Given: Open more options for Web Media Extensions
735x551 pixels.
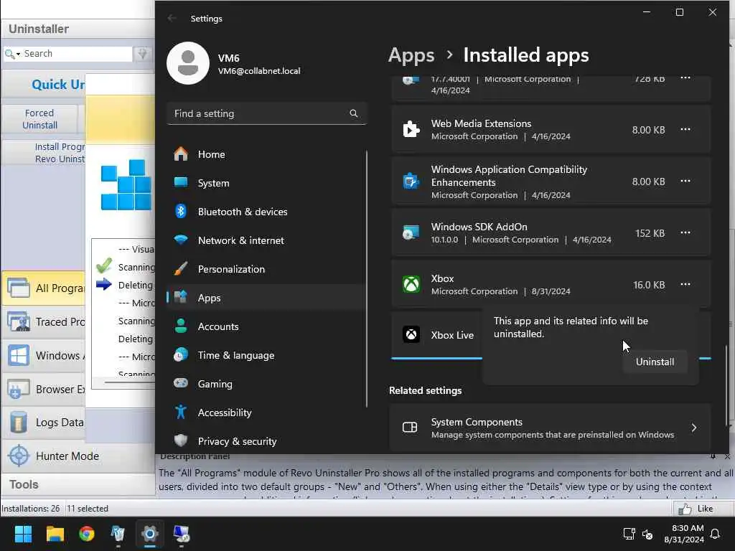Looking at the screenshot, I should pyautogui.click(x=685, y=129).
